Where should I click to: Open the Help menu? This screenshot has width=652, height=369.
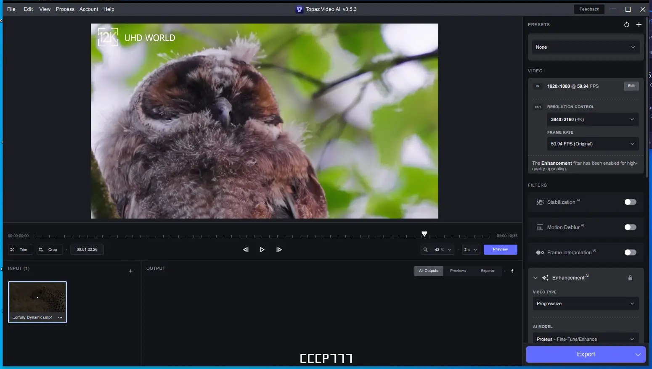pyautogui.click(x=109, y=9)
